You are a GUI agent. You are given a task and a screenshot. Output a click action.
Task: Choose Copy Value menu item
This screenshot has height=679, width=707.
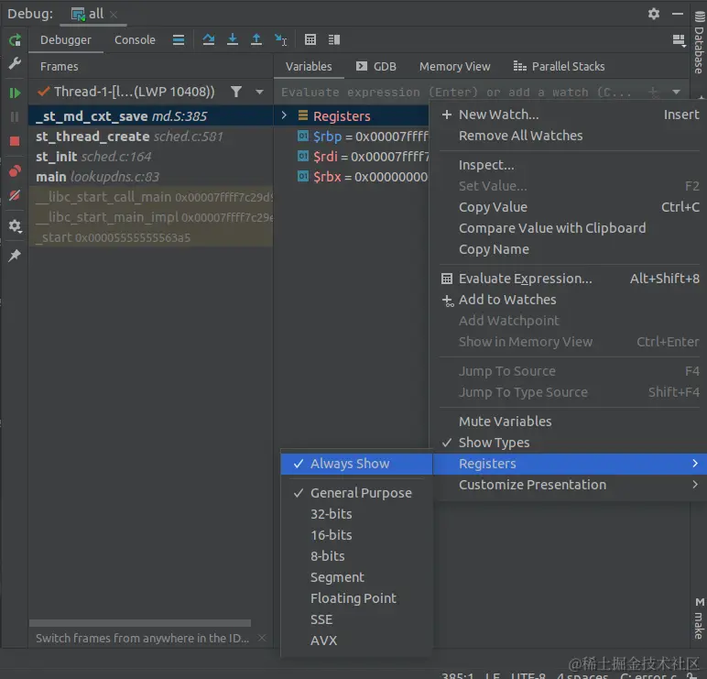point(570,207)
